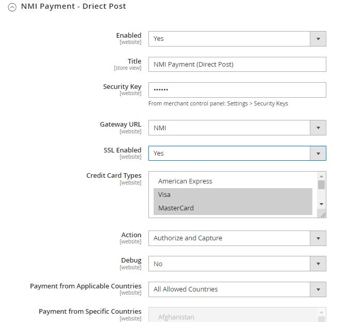Viewport: 361px width, 322px height.
Task: Click the Gateway URL dropdown arrow button
Action: tap(318, 128)
